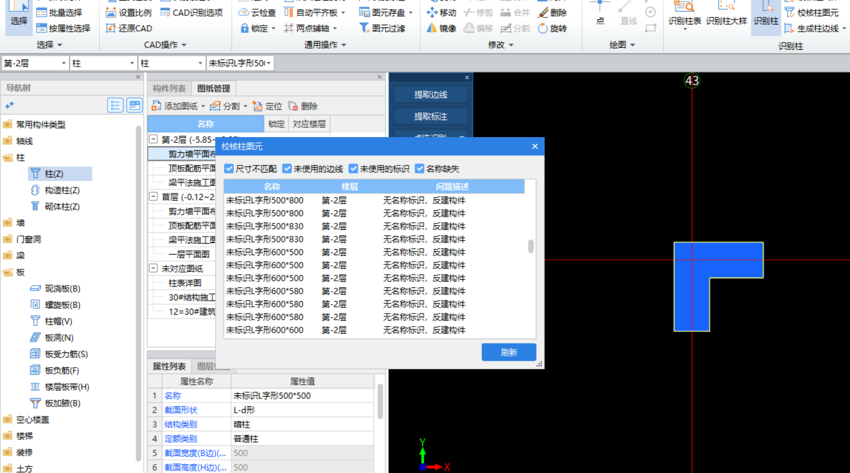
Task: Select the 点 point drawing tool
Action: coord(600,14)
